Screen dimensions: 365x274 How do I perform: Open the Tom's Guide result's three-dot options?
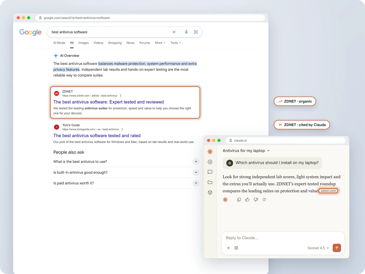click(122, 129)
